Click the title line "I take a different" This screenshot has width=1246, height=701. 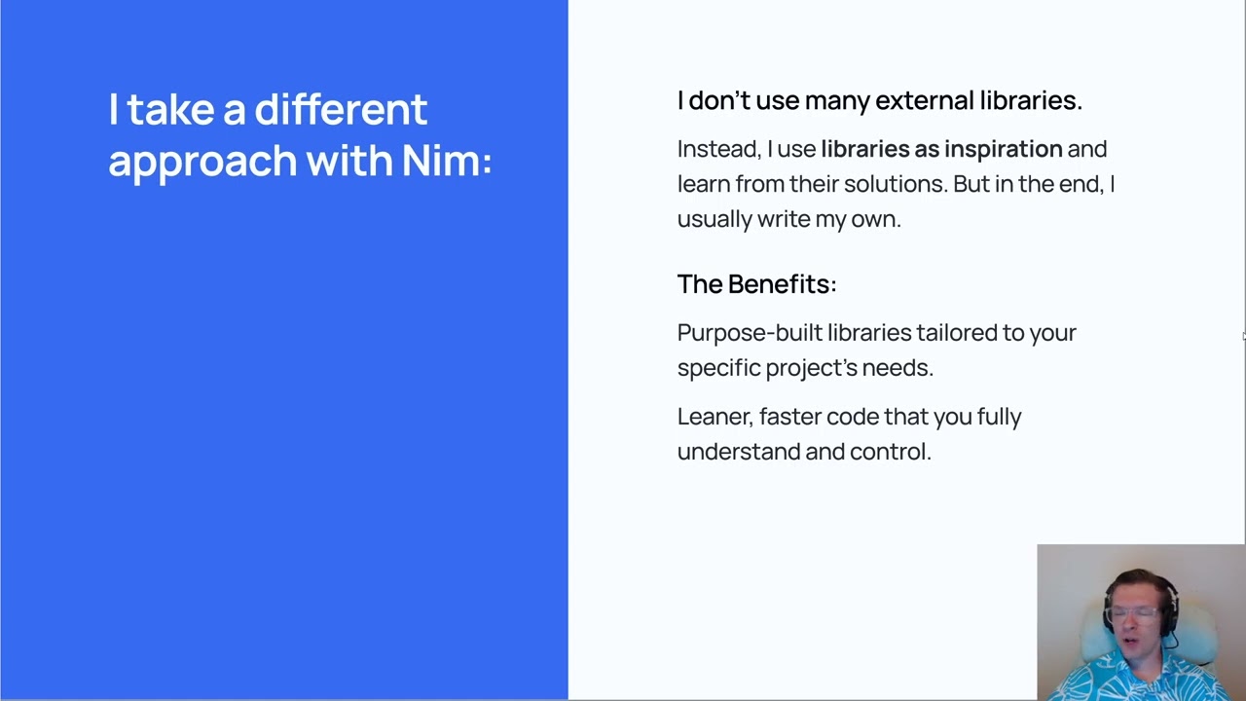click(268, 109)
